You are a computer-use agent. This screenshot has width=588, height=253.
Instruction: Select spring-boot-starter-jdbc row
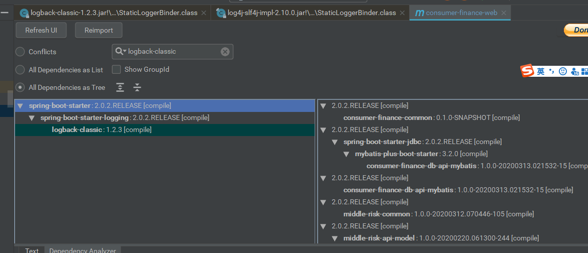coord(422,142)
